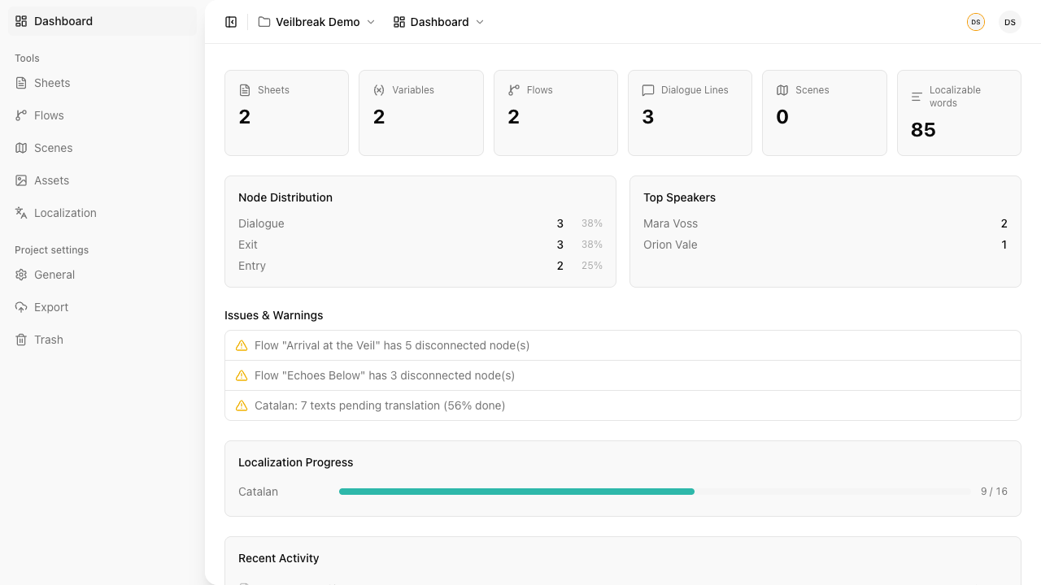Click the Variables (x) icon in stat card
Image resolution: width=1041 pixels, height=585 pixels.
coord(379,90)
